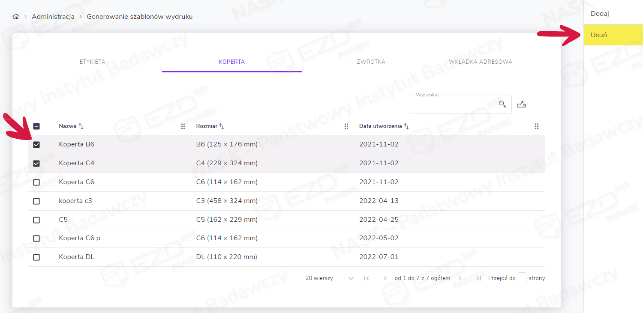Screen dimensions: 643x313
Task: Click the home icon in breadcrumb
Action: pyautogui.click(x=16, y=17)
